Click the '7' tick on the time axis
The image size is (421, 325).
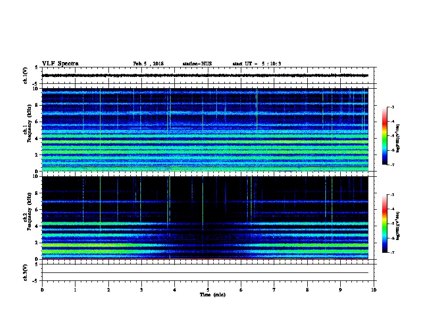point(274,290)
